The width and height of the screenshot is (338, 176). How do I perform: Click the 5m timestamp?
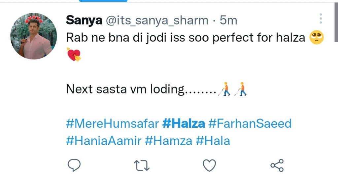[x=228, y=20]
